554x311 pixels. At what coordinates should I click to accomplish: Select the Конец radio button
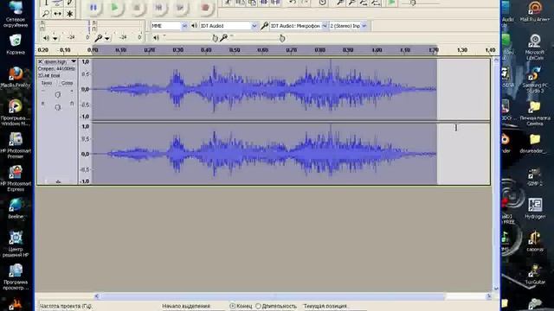(232, 306)
